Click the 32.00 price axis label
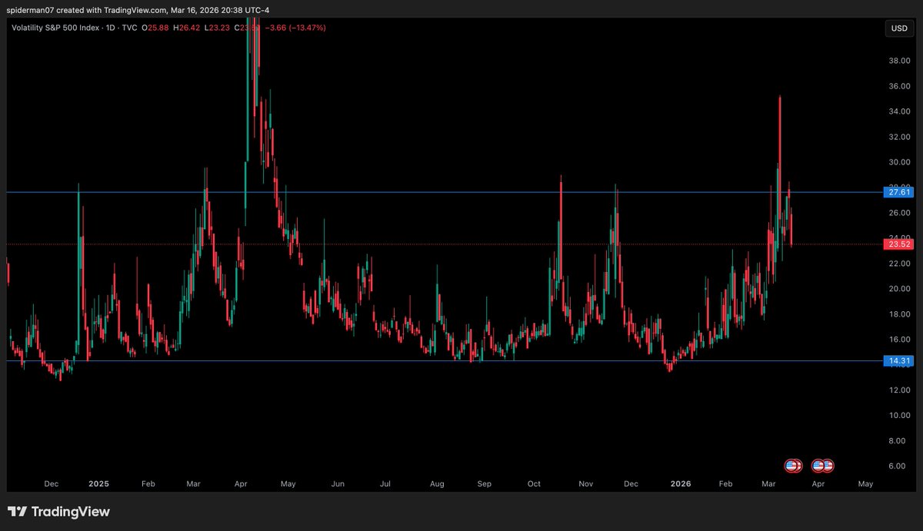The height and width of the screenshot is (531, 923). [x=899, y=137]
